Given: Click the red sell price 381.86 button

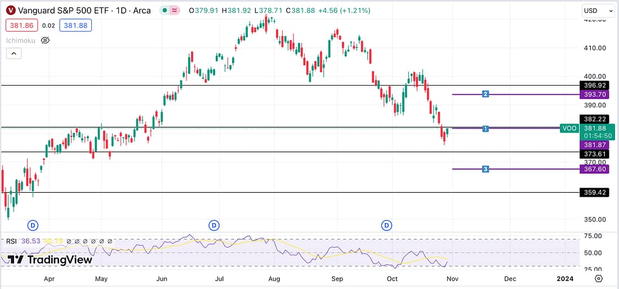Looking at the screenshot, I should click(22, 25).
